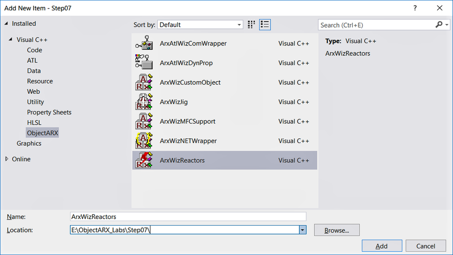Select the ArxWizNETWrapper template icon
The width and height of the screenshot is (453, 255).
[x=144, y=141]
